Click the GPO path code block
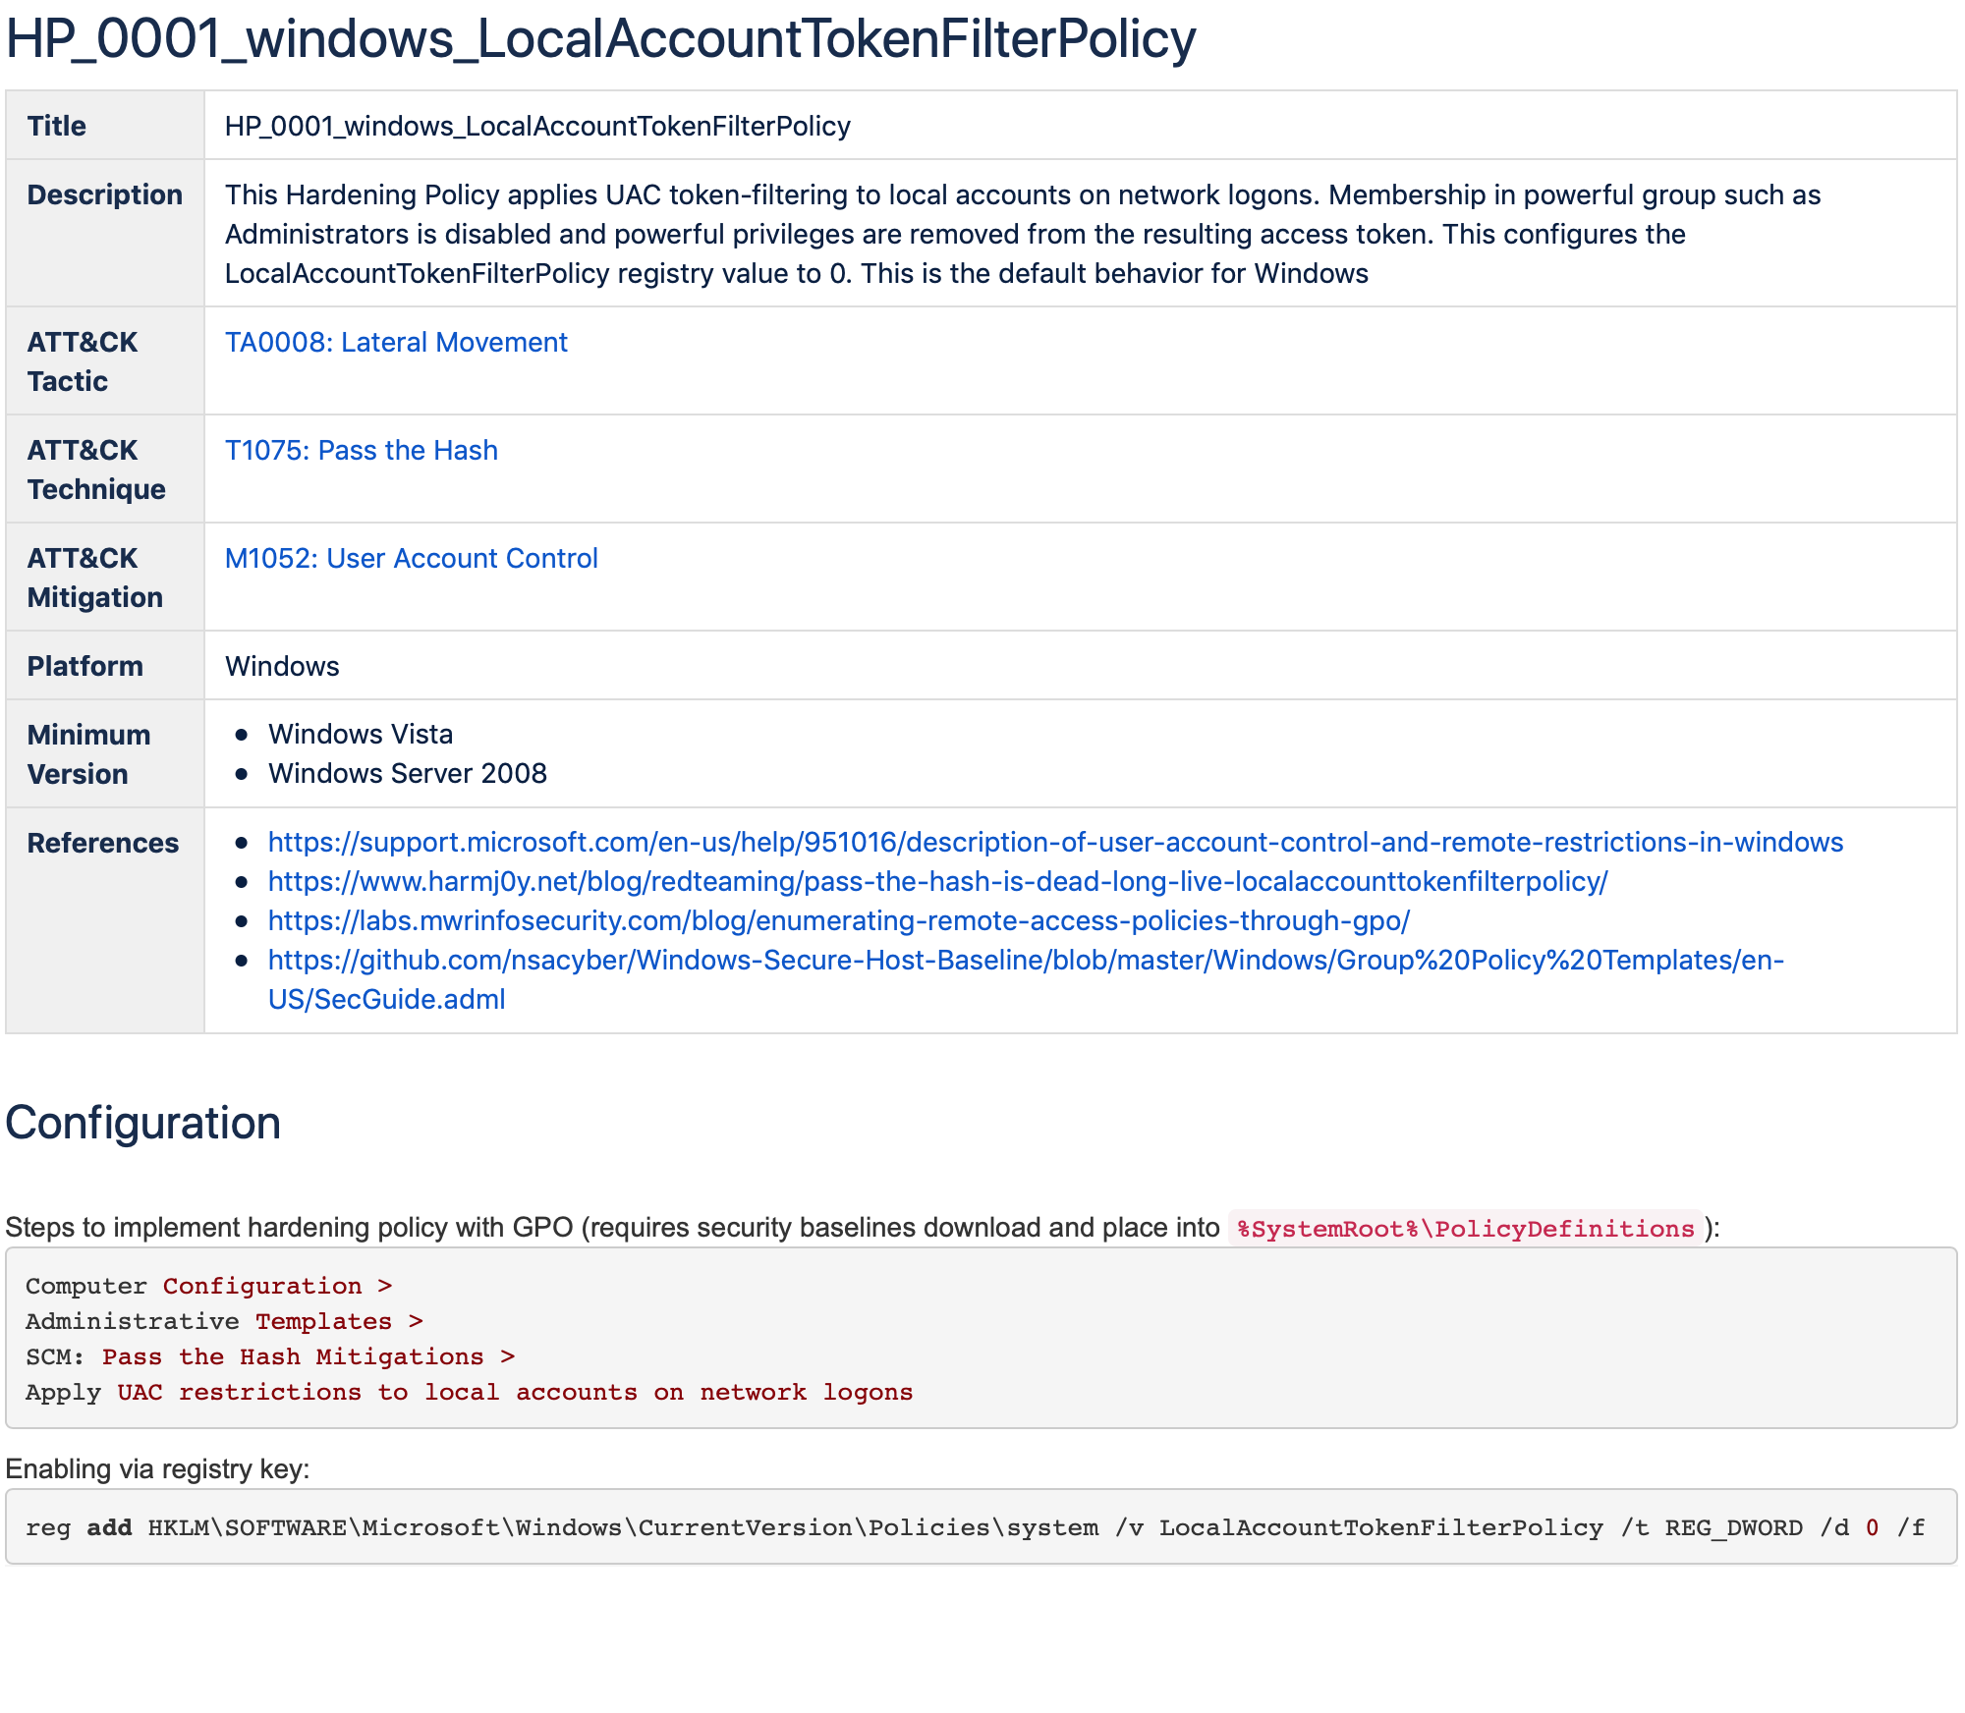1965x1713 pixels. point(980,1338)
